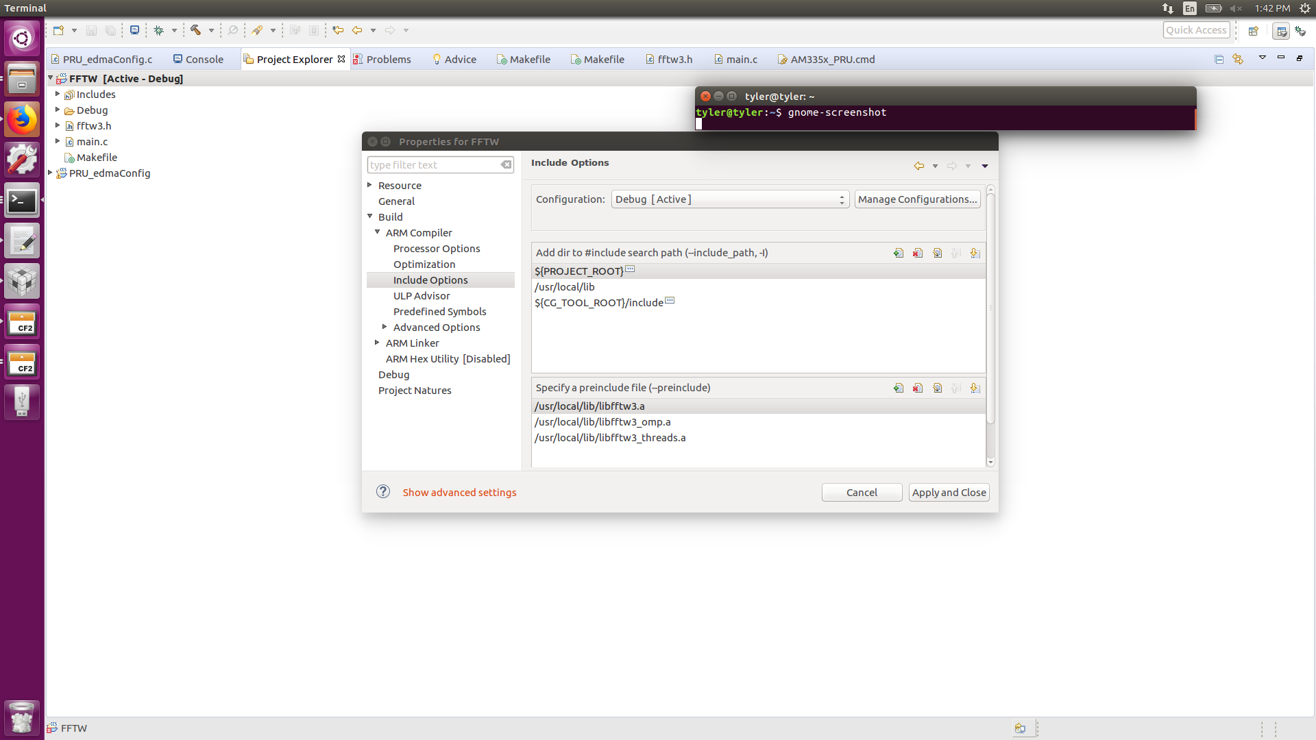Edit the selected preinclude file entry
Image resolution: width=1316 pixels, height=740 pixels.
(x=937, y=388)
